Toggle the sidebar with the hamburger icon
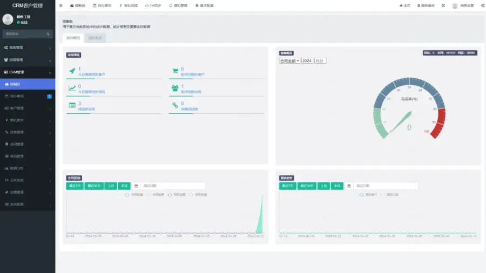The width and height of the screenshot is (486, 273). [x=60, y=5]
